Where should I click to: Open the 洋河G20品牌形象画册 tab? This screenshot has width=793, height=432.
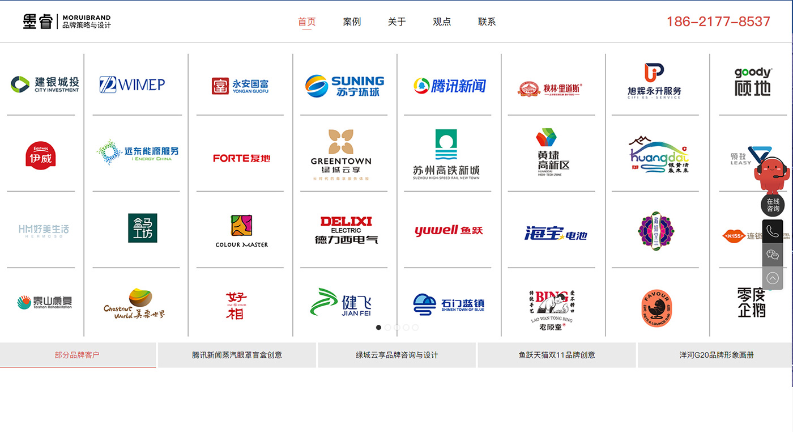tap(717, 355)
